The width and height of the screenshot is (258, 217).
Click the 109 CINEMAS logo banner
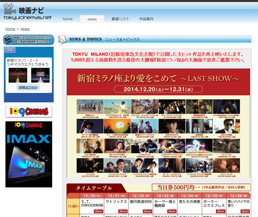point(29,112)
